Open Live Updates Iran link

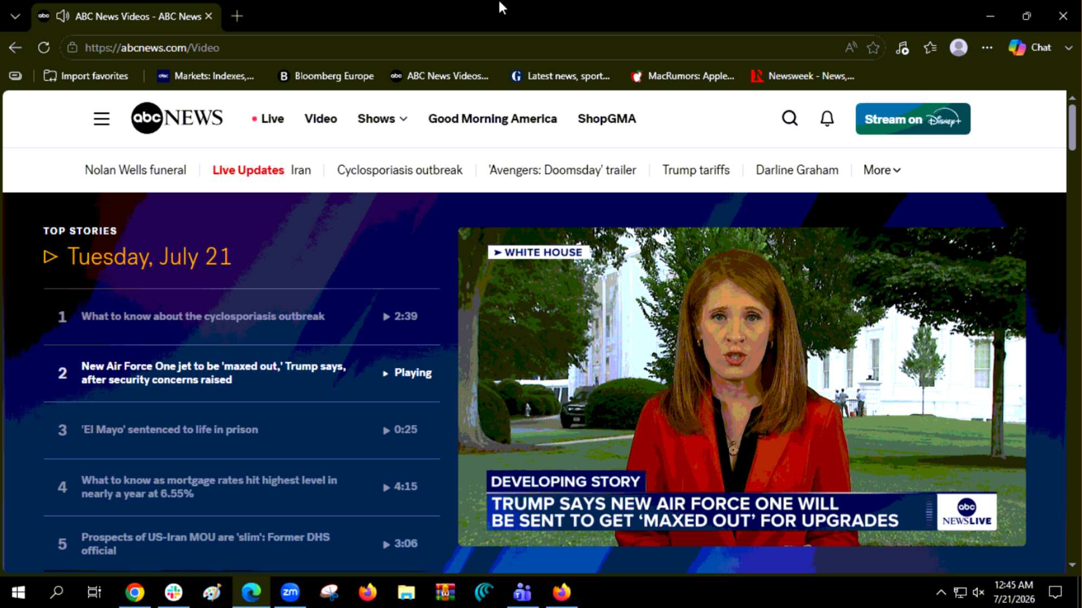point(261,170)
